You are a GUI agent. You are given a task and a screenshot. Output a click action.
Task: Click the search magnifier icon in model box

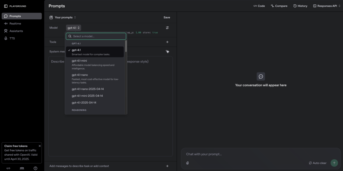click(70, 36)
